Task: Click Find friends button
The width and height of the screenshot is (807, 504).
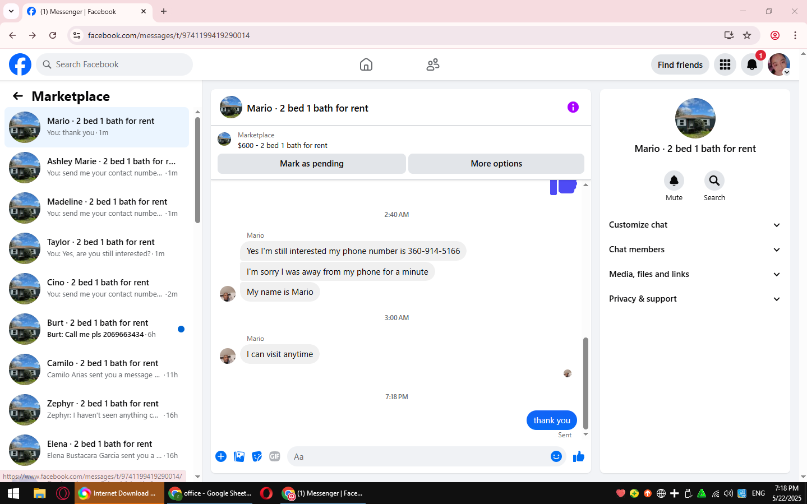Action: (x=680, y=64)
